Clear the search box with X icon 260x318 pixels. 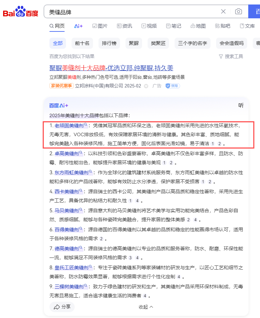[223, 11]
